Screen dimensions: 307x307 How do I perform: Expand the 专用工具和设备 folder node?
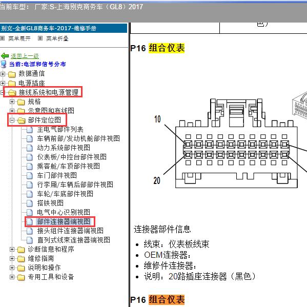click(12, 277)
